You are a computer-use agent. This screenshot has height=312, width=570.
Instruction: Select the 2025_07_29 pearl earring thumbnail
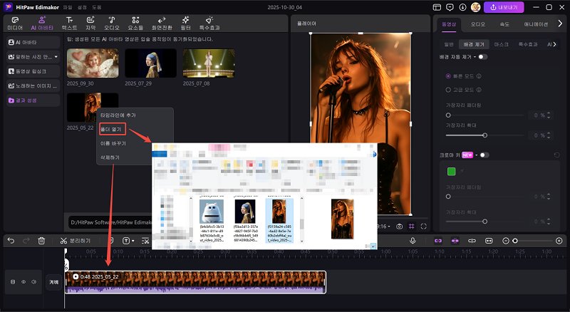150,63
